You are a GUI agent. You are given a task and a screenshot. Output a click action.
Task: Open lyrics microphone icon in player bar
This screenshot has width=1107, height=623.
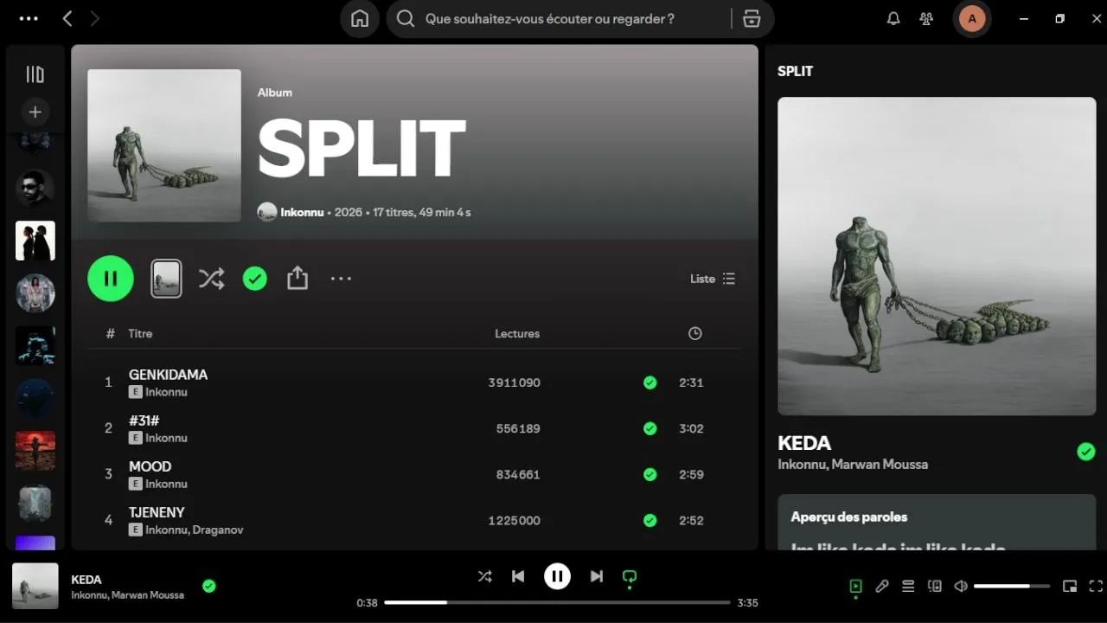[881, 586]
